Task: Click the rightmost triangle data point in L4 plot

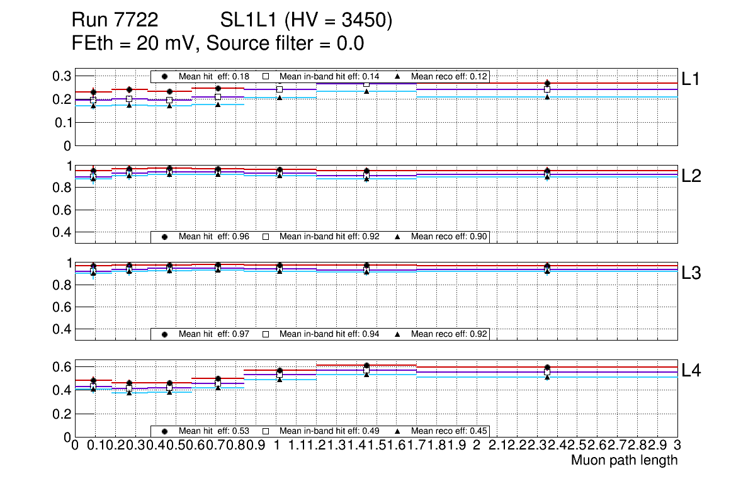Action: (547, 377)
